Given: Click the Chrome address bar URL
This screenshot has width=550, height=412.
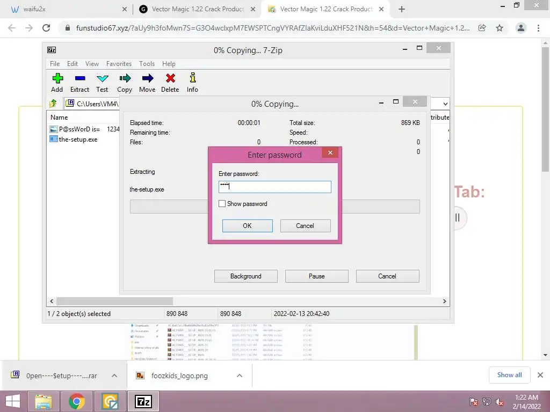Looking at the screenshot, I should [272, 28].
